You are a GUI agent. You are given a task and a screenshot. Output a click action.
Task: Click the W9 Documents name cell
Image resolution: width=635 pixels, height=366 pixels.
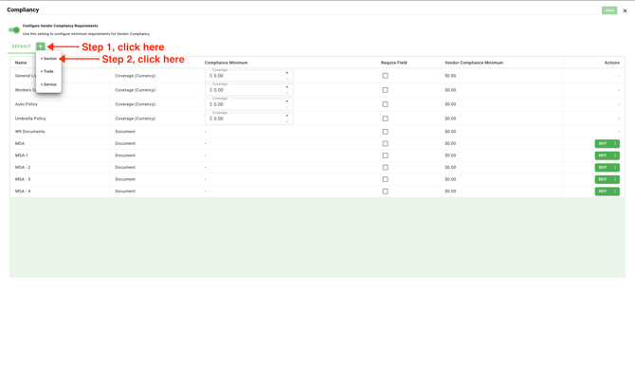[30, 132]
